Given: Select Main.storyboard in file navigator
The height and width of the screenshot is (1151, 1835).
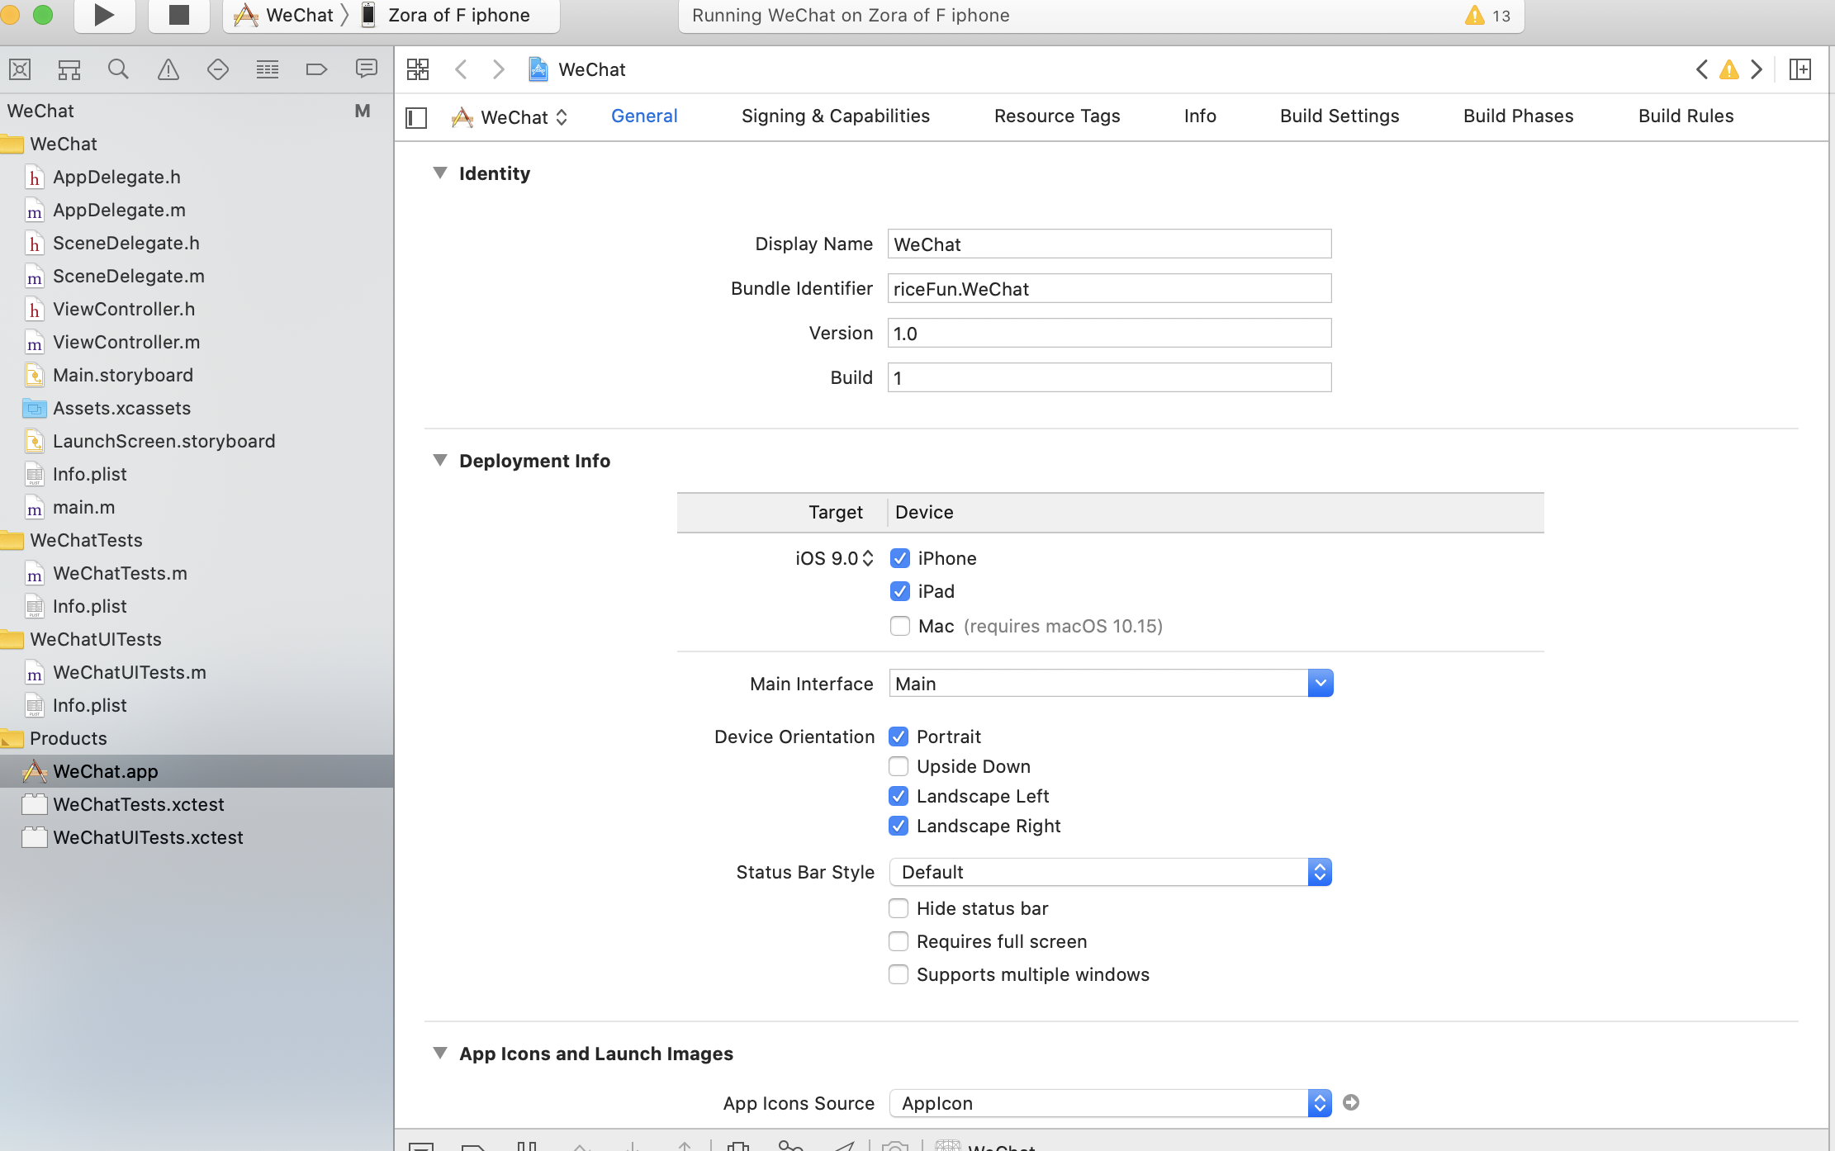Looking at the screenshot, I should click(x=122, y=375).
